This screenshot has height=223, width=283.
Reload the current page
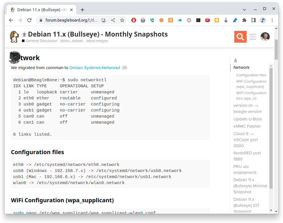[x=29, y=20]
